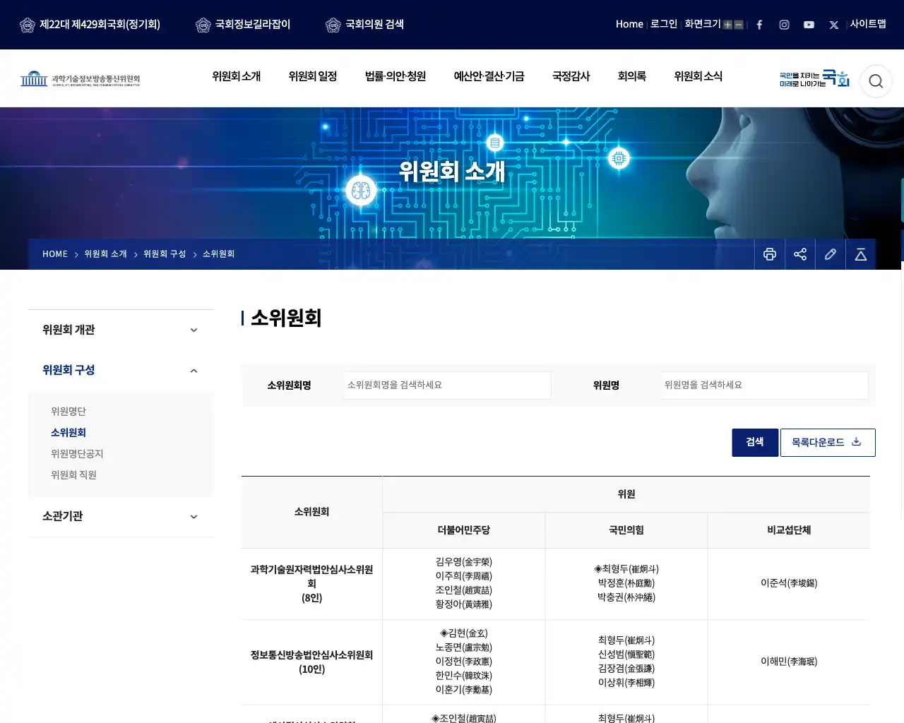904x723 pixels.
Task: Open the X (Twitter) icon link
Action: tap(834, 25)
